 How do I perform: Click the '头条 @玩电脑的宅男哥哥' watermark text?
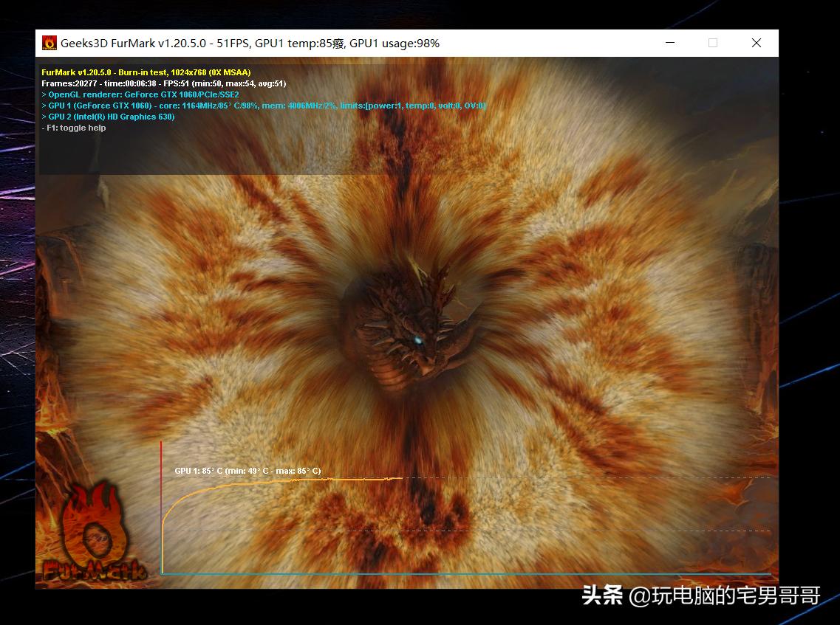point(700,595)
